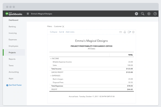
Task: Click the 23.00 Billable Expense Income amount
Action: pos(130,62)
